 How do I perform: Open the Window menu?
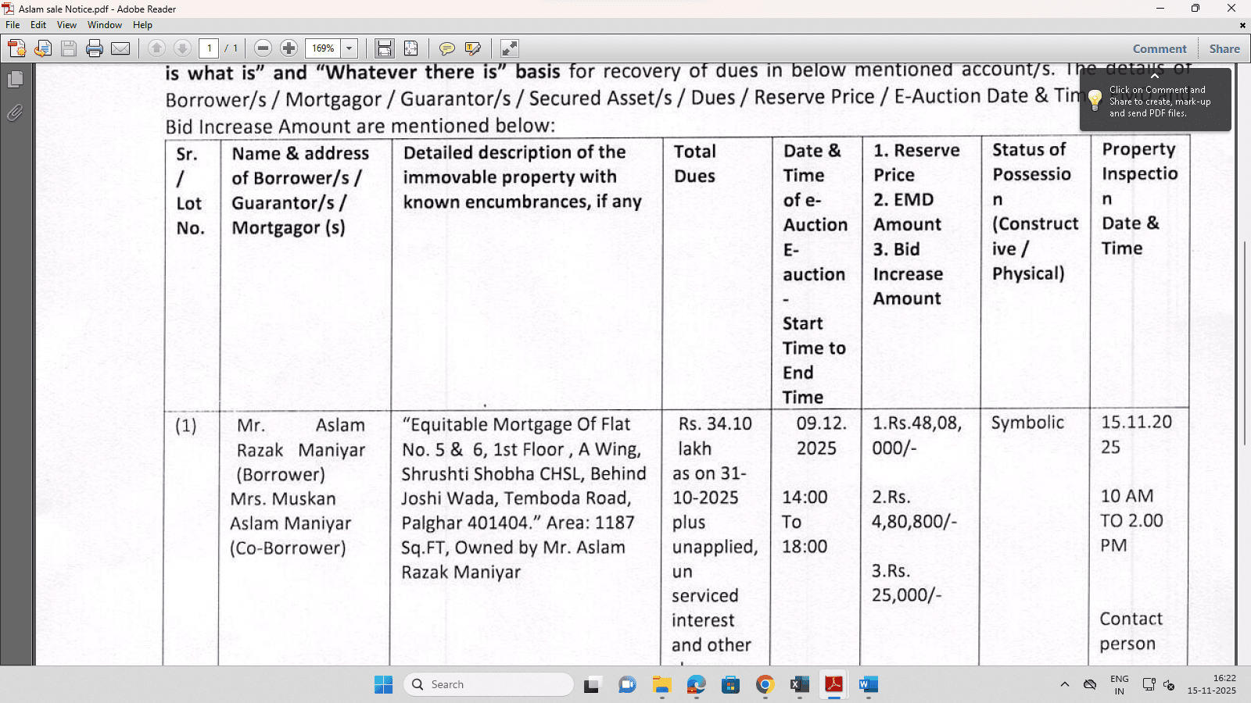[x=105, y=25]
